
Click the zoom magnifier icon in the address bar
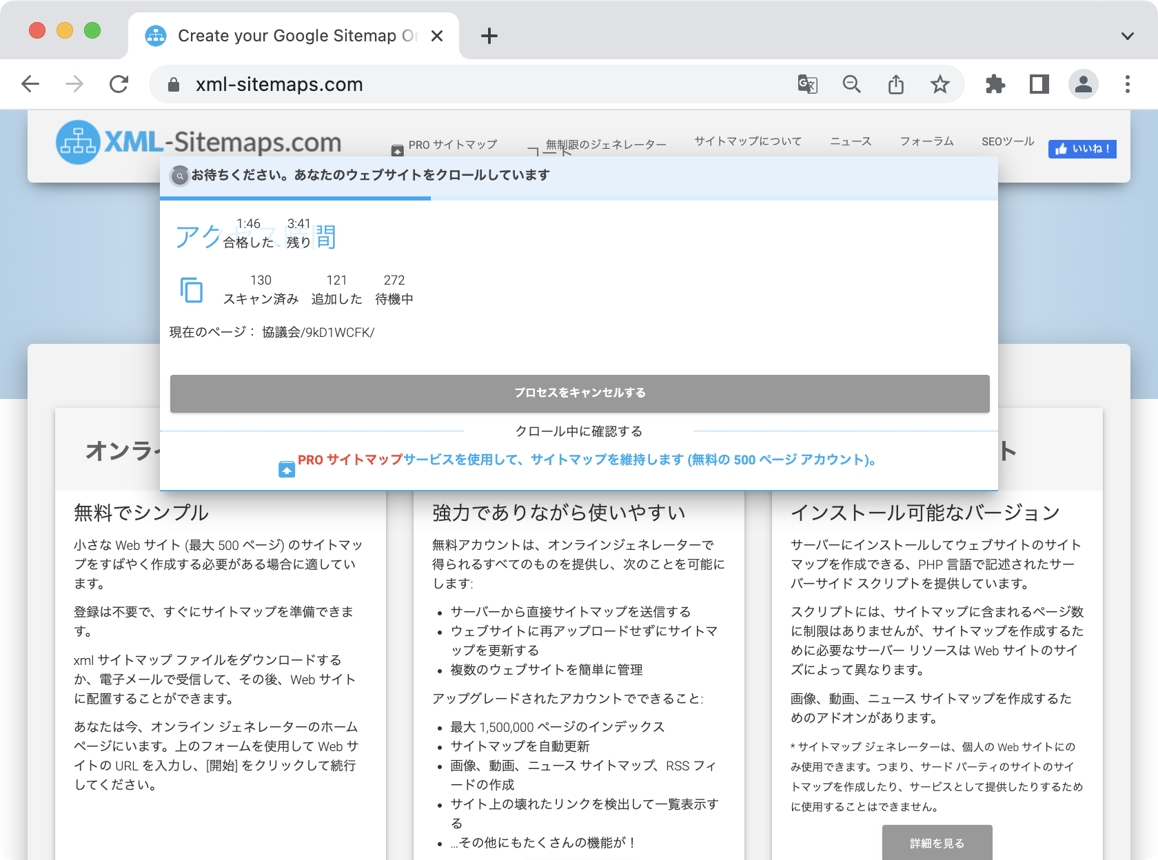click(852, 84)
